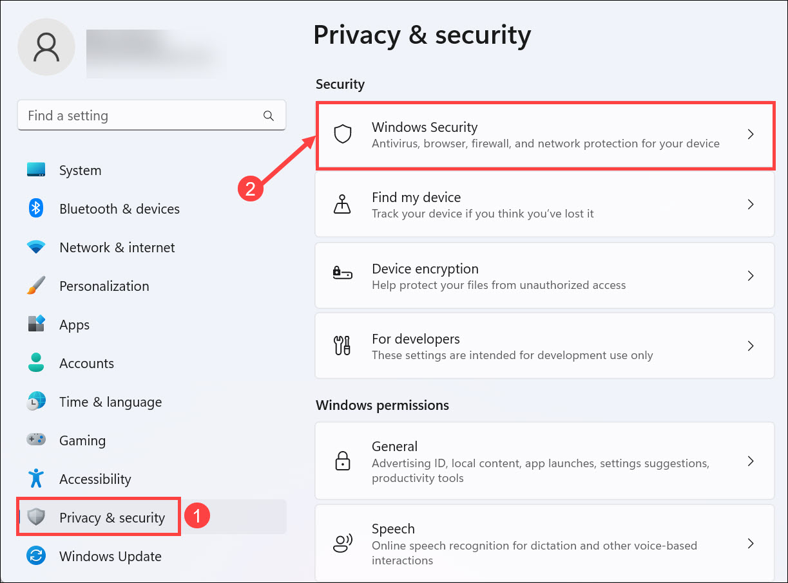Click the search magnifier icon
Image resolution: width=788 pixels, height=583 pixels.
[269, 116]
